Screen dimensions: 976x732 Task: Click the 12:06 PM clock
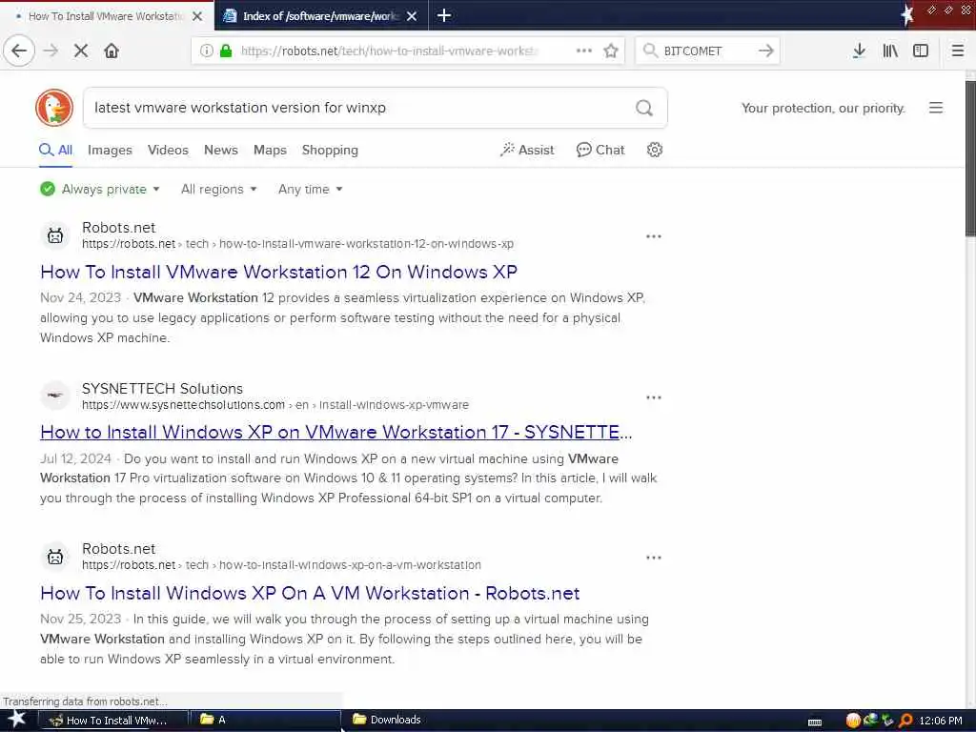click(x=941, y=721)
